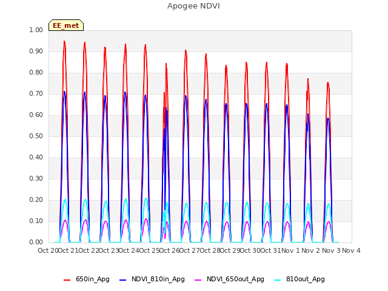The image size is (388, 291).
Task: Click the chart title Apogee NDVI
Action: point(193,6)
